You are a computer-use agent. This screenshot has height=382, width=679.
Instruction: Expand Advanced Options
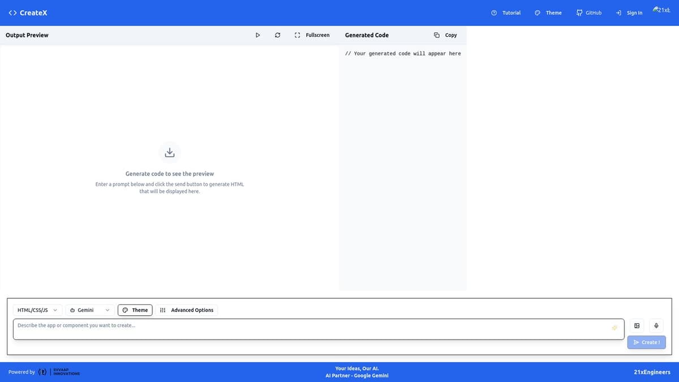(187, 310)
